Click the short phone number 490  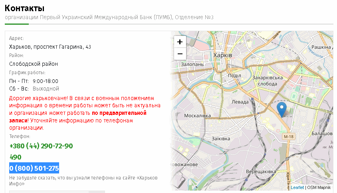[x=16, y=157]
